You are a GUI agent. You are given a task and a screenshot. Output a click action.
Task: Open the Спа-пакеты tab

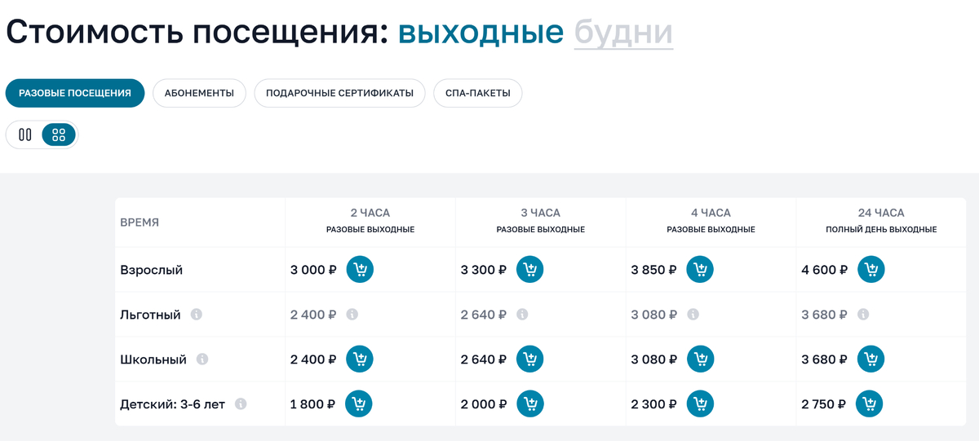[478, 93]
